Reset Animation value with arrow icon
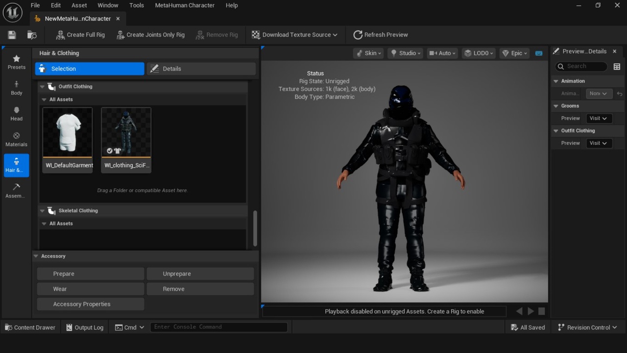 (619, 94)
